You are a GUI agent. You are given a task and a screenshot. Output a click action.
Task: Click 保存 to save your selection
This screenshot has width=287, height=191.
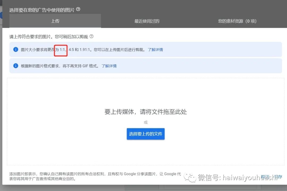click(278, 177)
